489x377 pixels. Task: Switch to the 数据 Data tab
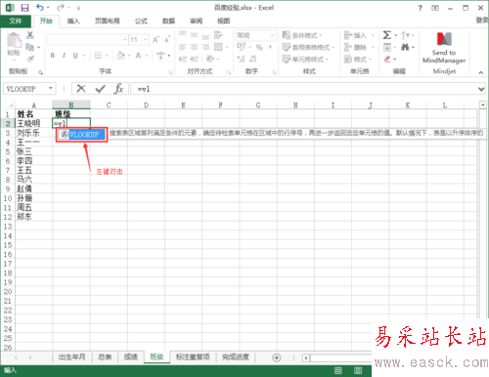(x=168, y=21)
